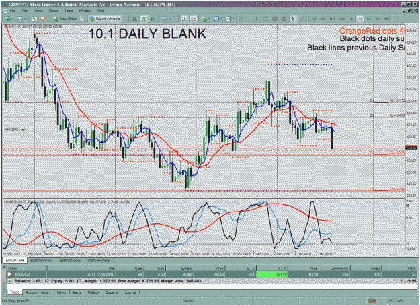Zoom in on the chart

[x=163, y=19]
